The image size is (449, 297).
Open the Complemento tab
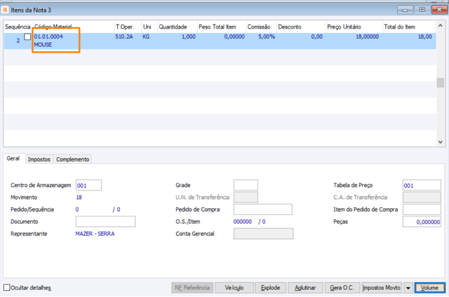[73, 159]
